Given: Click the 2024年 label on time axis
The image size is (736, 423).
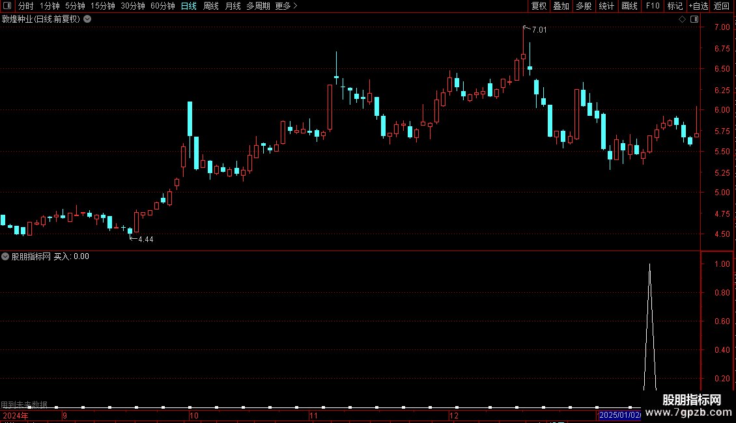Looking at the screenshot, I should [x=16, y=415].
